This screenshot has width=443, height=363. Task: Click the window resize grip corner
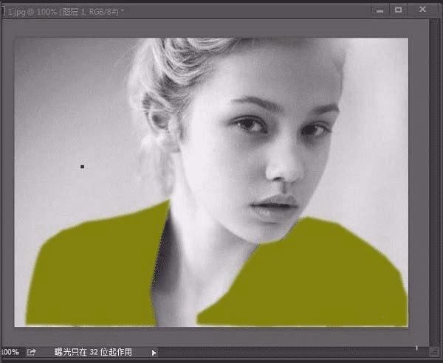(433, 351)
